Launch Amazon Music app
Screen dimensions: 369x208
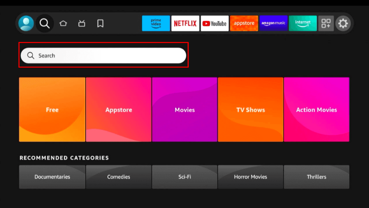[273, 23]
